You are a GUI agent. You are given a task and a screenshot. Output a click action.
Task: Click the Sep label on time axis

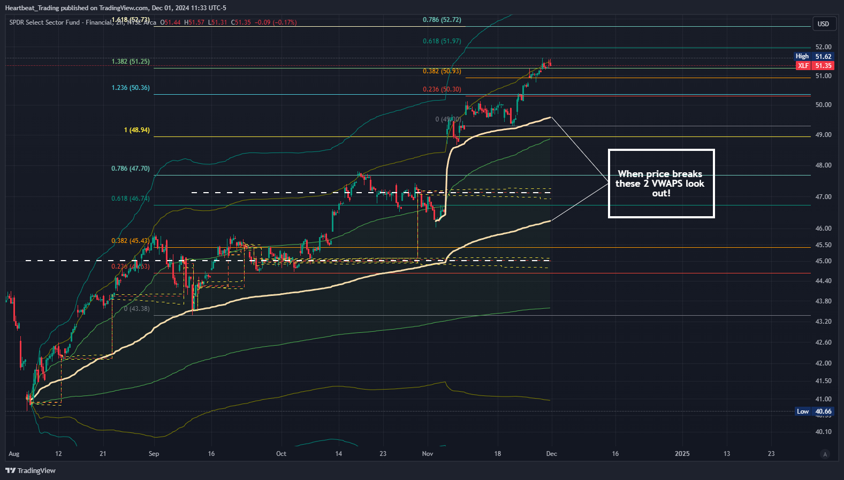tap(154, 454)
